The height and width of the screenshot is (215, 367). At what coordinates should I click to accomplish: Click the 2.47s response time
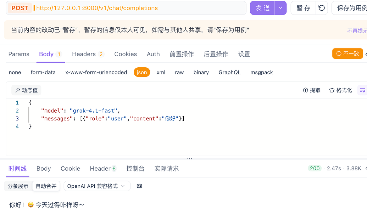coord(334,168)
